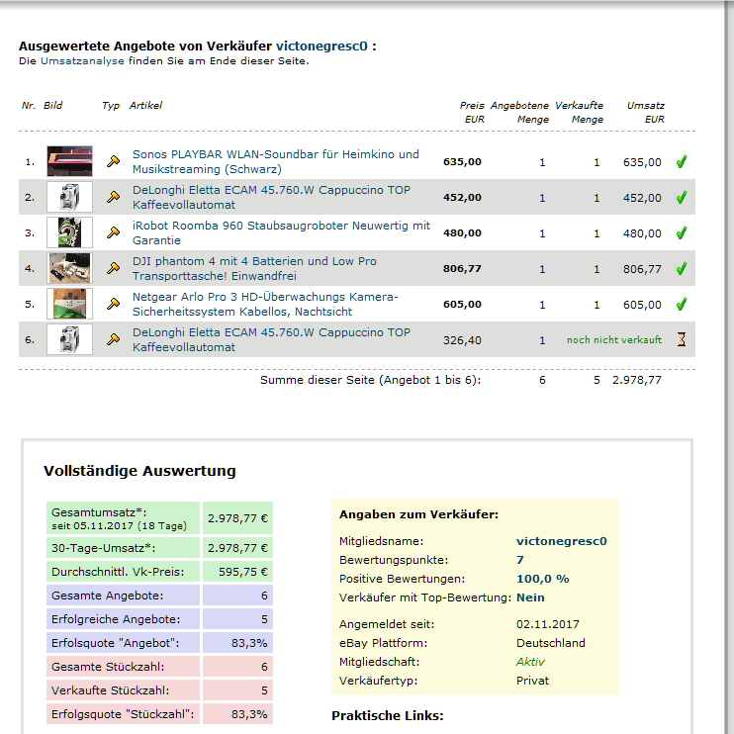Click green checkmark for Sonos PLAYBAR row
The height and width of the screenshot is (734, 734).
(682, 161)
